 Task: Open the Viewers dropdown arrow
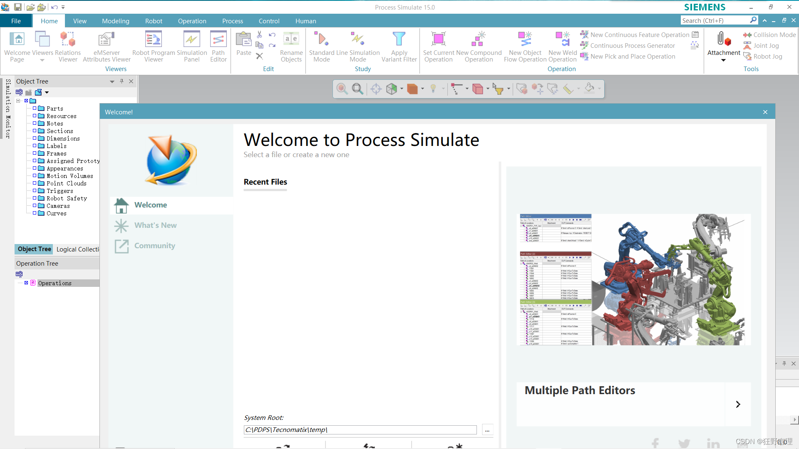click(x=42, y=61)
